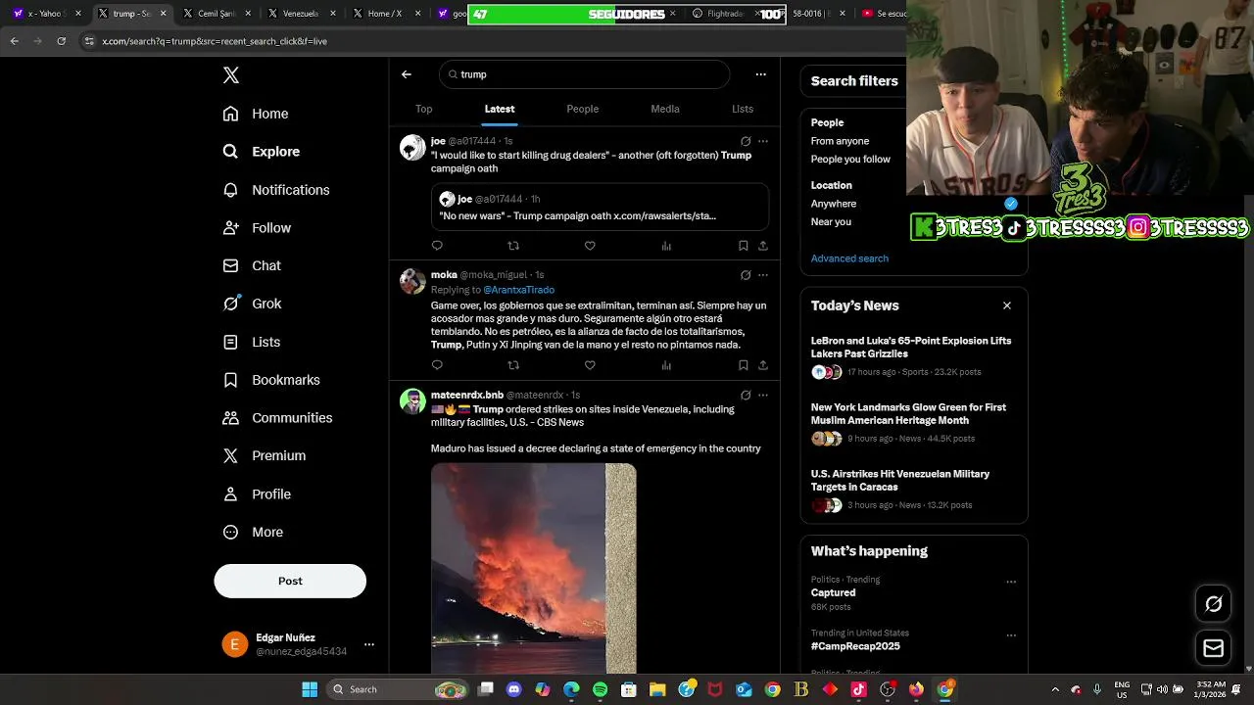1254x705 pixels.
Task: Click the Premium X icon in sidebar
Action: point(230,455)
